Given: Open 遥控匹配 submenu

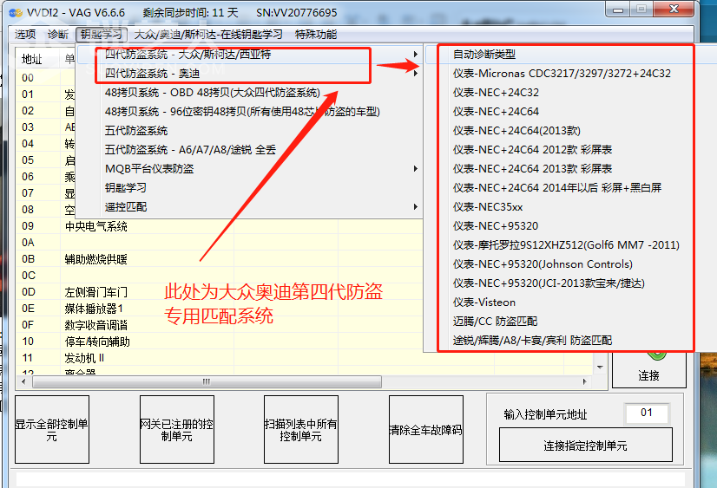Looking at the screenshot, I should pyautogui.click(x=126, y=207).
